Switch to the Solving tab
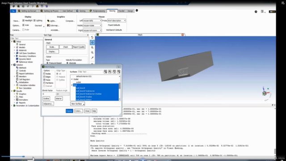 pos(81,11)
